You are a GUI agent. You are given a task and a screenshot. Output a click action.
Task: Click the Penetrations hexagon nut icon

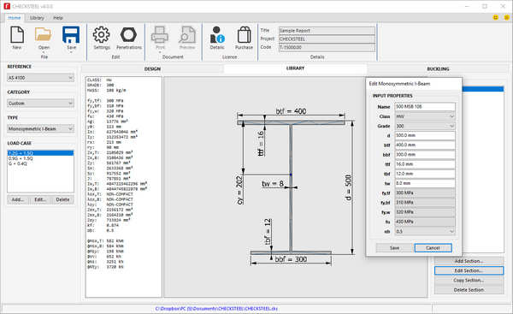tap(128, 34)
